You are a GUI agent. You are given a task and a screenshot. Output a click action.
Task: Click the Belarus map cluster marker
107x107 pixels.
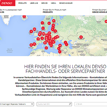(x=55, y=31)
